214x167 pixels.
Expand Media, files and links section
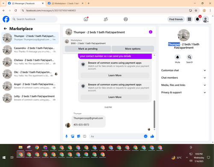tap(184, 85)
